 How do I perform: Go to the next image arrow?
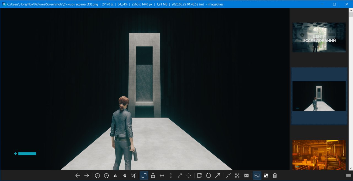[x=87, y=176]
